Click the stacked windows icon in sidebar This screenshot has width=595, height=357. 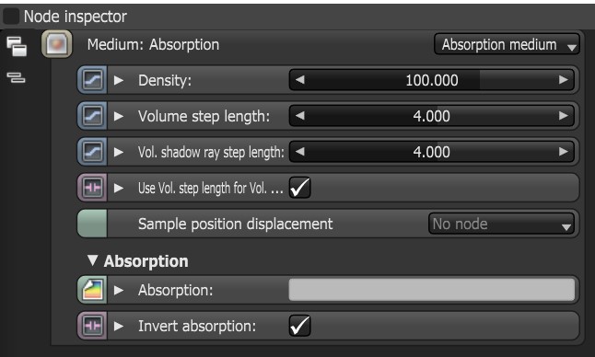[x=17, y=46]
